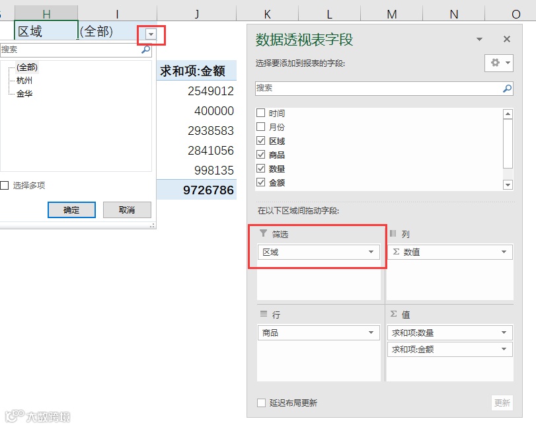Open dropdown of 商品 in rows area
The width and height of the screenshot is (536, 427).
pos(371,332)
